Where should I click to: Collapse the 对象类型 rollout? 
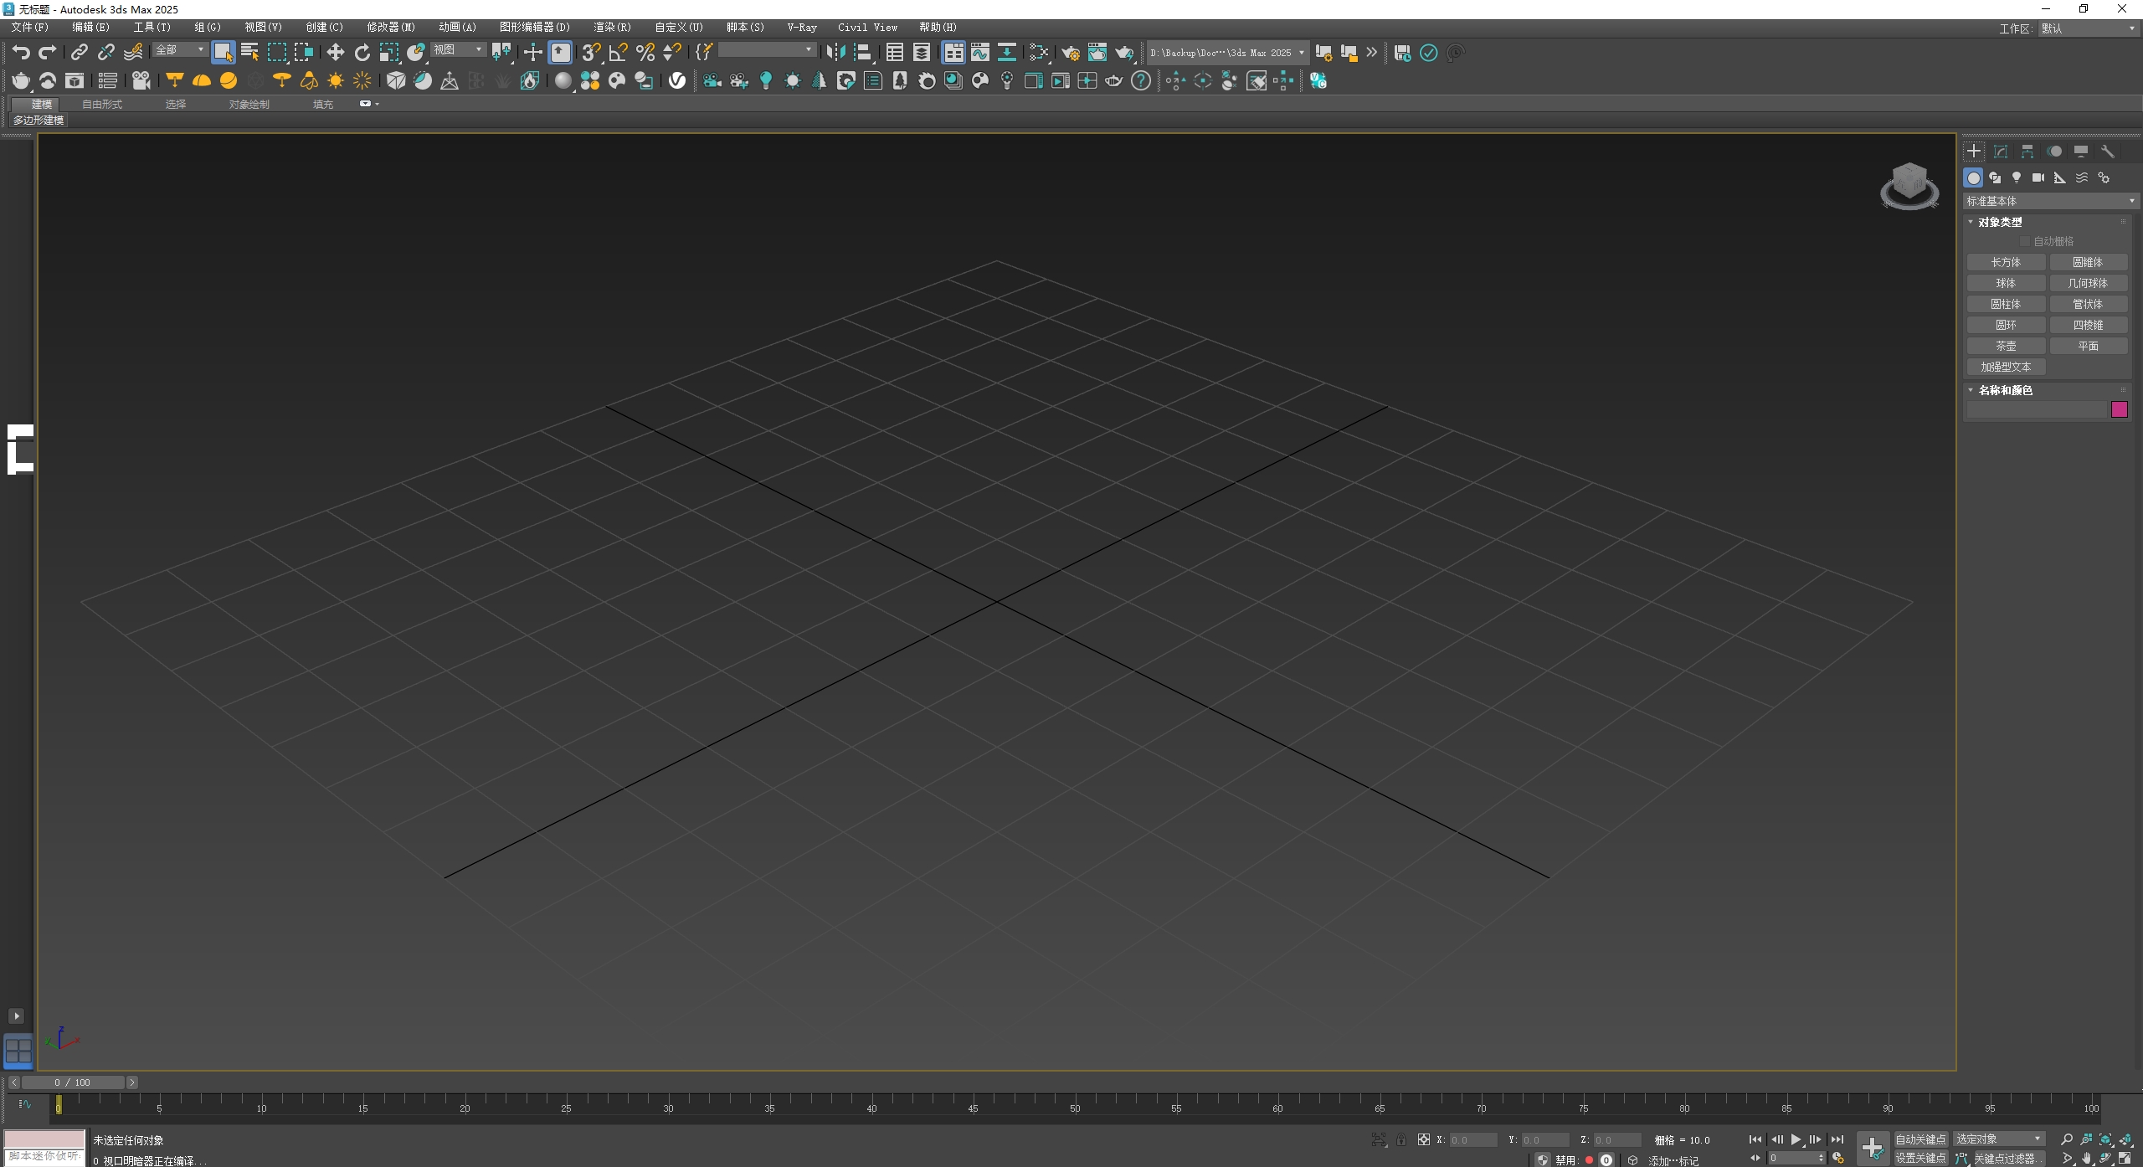(x=1971, y=222)
